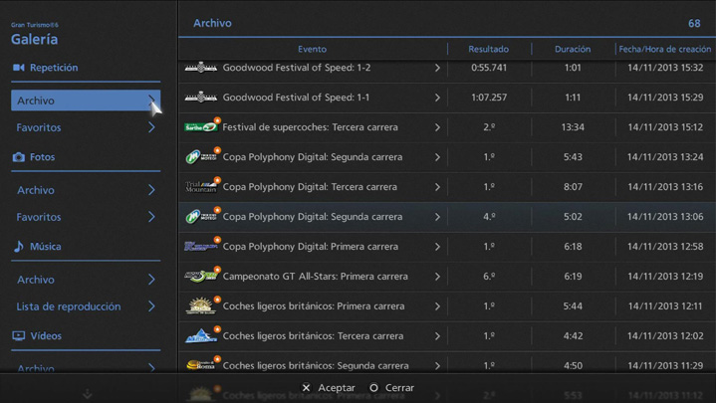Image resolution: width=716 pixels, height=403 pixels.
Task: Expand the Lista de reproducción chevron
Action: click(151, 306)
